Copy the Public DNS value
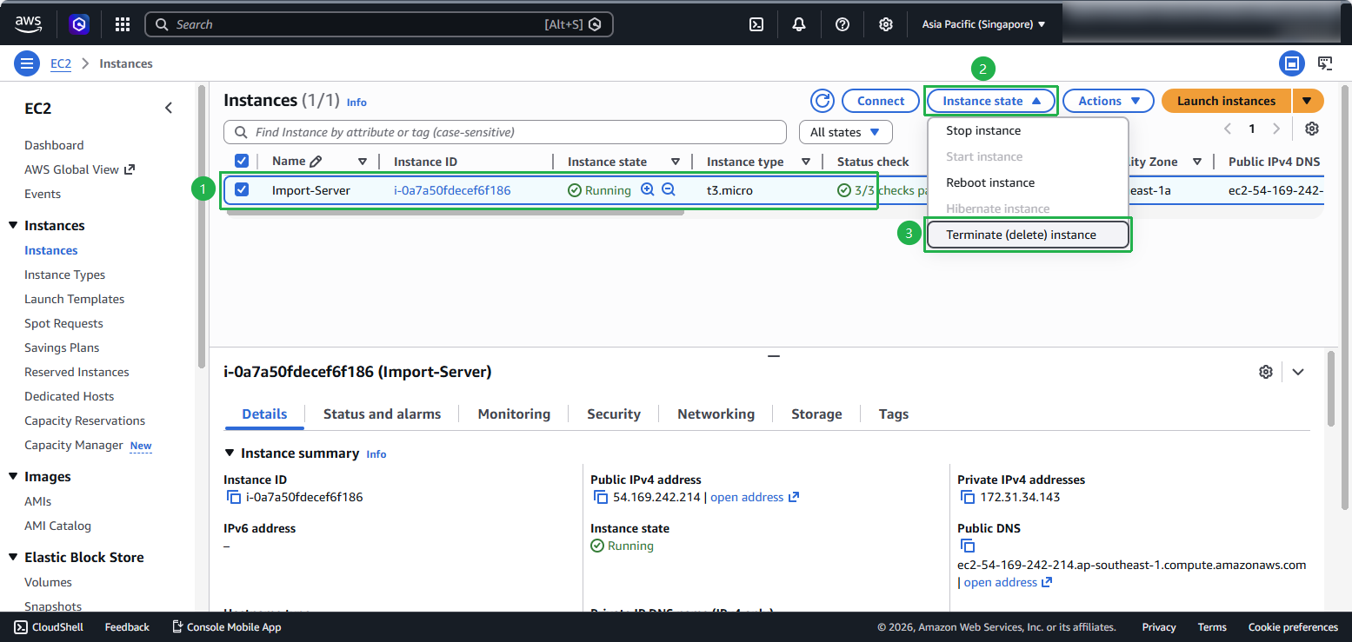Image resolution: width=1352 pixels, height=642 pixels. [x=967, y=546]
